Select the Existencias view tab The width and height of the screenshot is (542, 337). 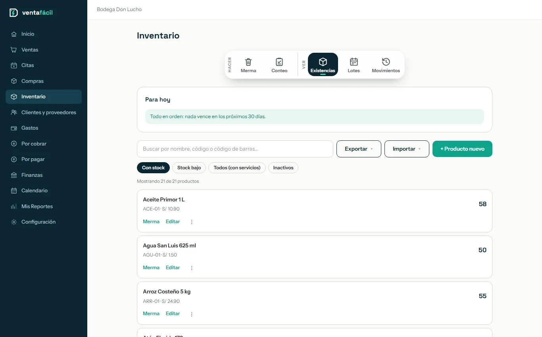point(323,64)
